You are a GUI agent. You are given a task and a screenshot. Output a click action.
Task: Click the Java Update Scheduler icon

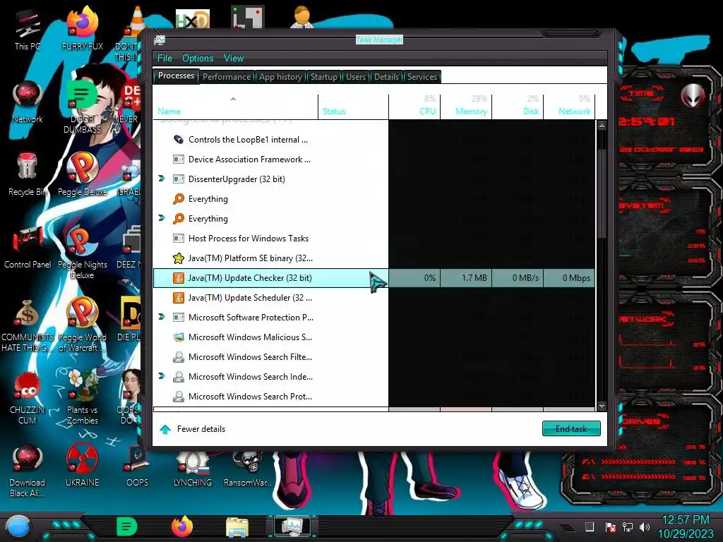point(179,298)
